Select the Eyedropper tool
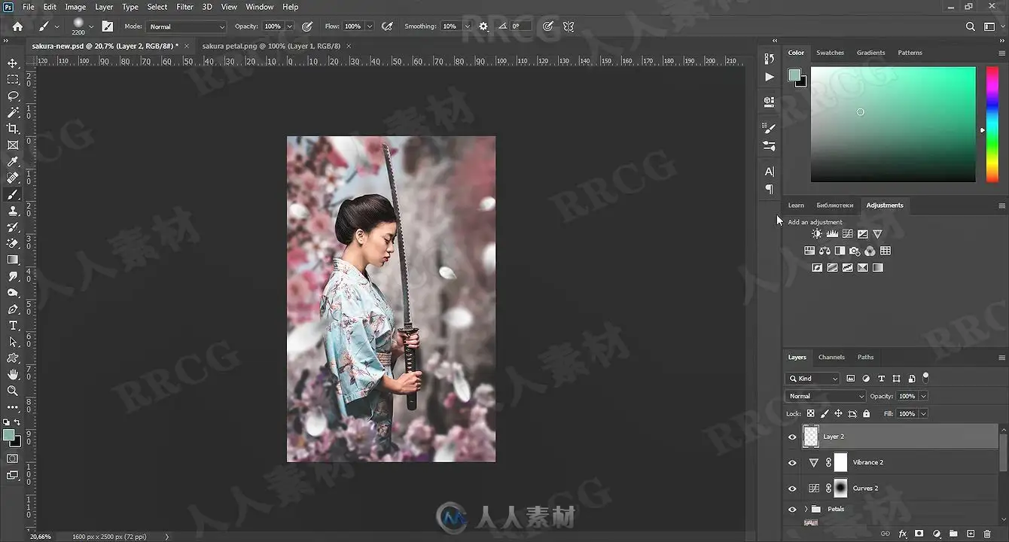The width and height of the screenshot is (1009, 542). (x=13, y=162)
